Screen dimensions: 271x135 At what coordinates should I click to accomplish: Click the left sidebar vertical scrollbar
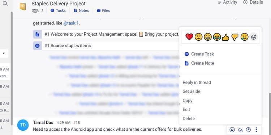click(12, 68)
